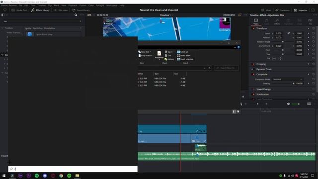Toggle the Inspector panel
Viewport: 318px width, 179px height.
point(301,10)
